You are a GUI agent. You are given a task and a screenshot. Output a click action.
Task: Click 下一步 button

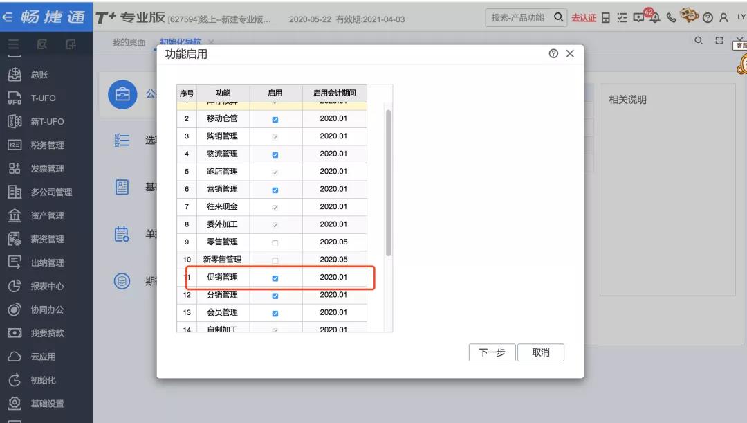(492, 352)
